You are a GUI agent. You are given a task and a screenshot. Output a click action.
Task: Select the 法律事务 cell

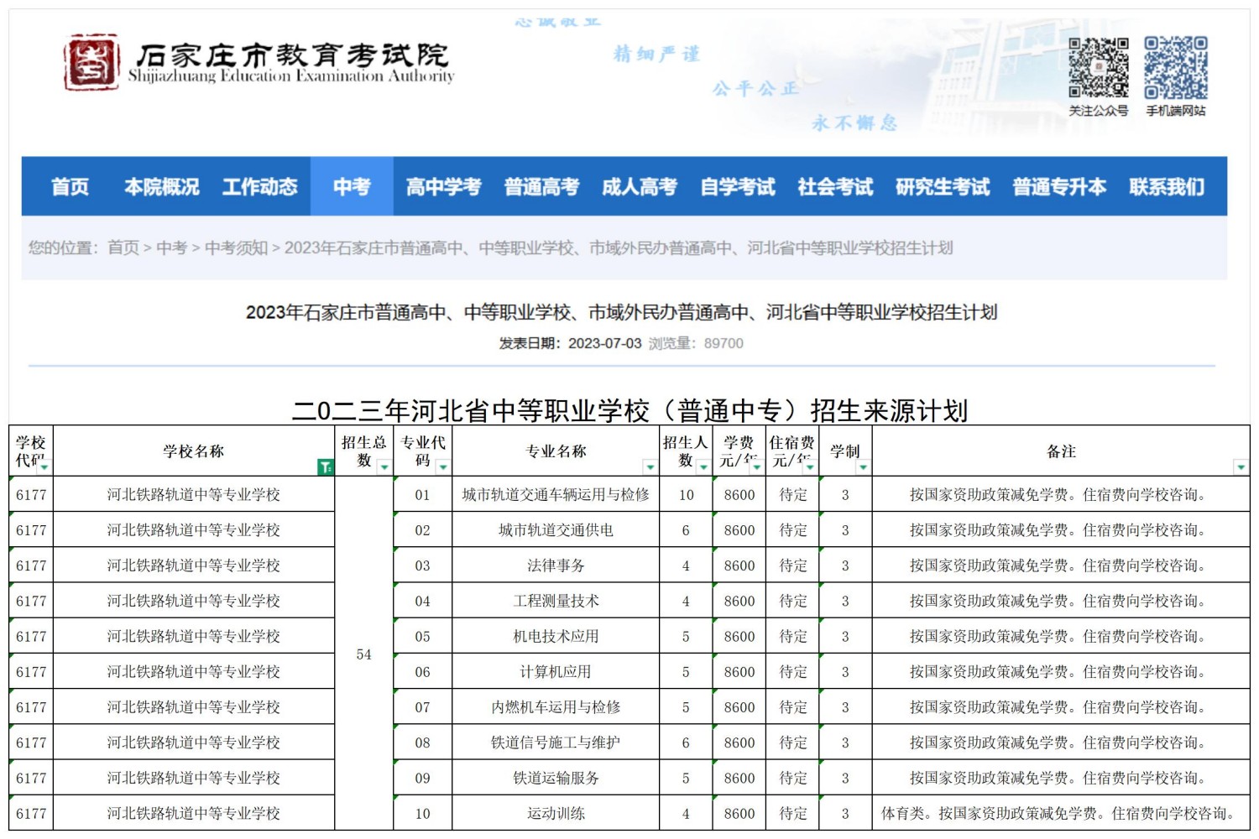(556, 565)
